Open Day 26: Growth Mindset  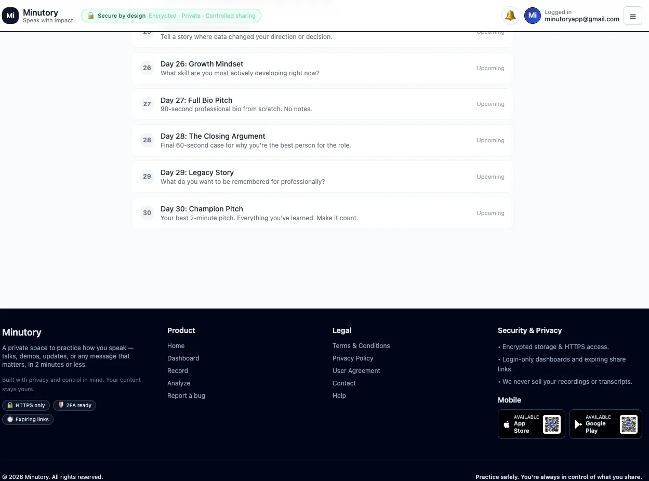(x=322, y=68)
